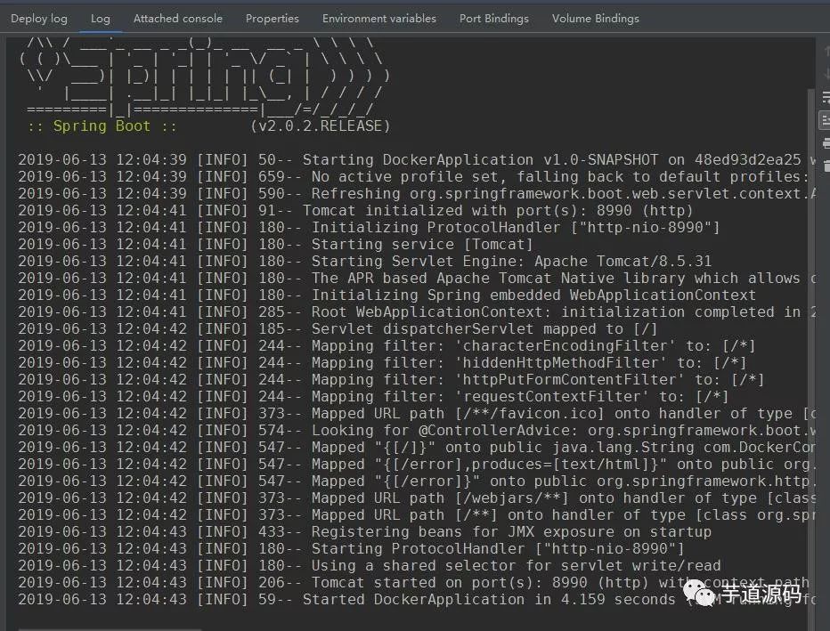
Task: Click 'Servlet dispatcherServlet mapped to [/]' line
Action: pyautogui.click(x=338, y=329)
